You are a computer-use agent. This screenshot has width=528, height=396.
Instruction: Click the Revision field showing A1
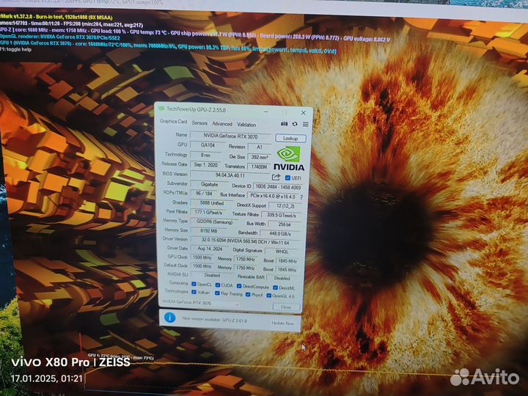coord(260,147)
